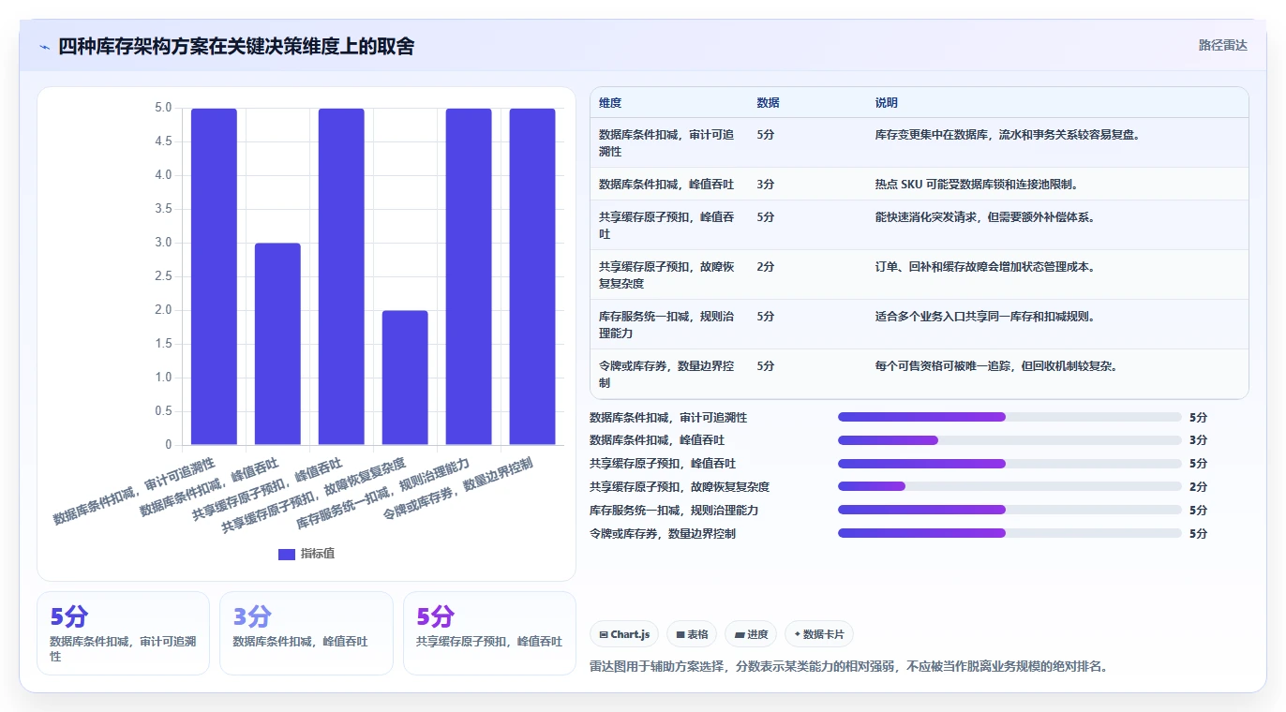
Task: Click the y-axis value 0
Action: click(x=169, y=445)
